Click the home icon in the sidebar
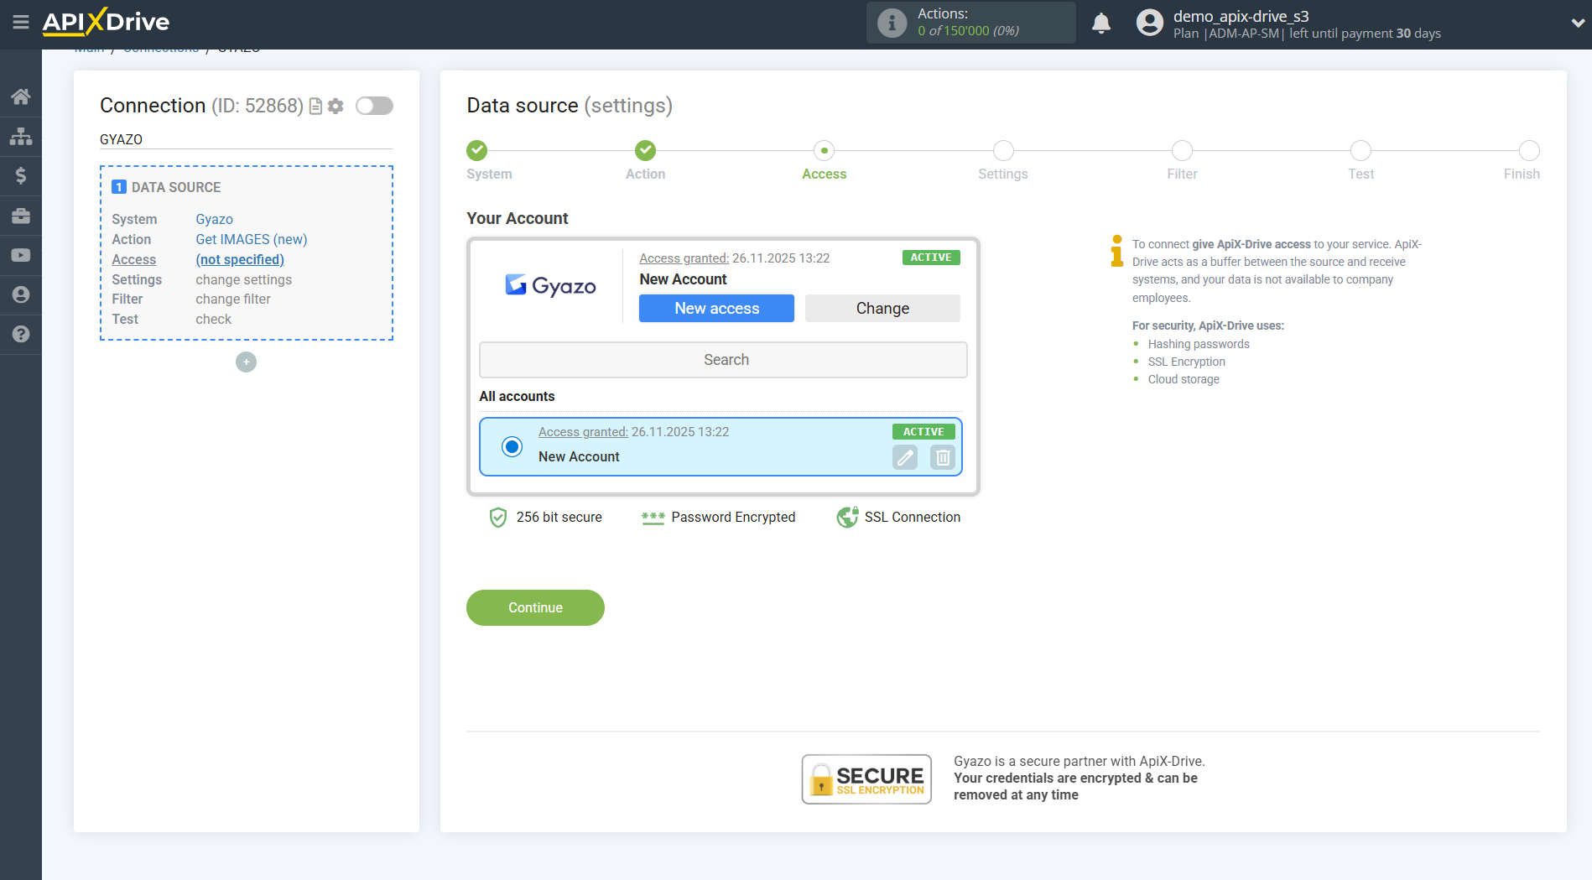The width and height of the screenshot is (1592, 880). point(21,96)
